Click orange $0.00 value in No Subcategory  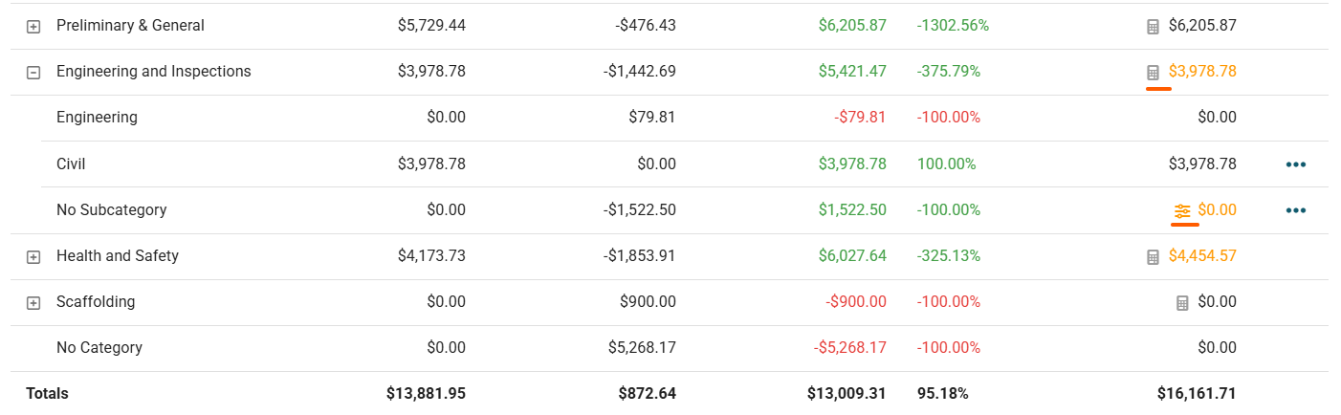click(1217, 210)
